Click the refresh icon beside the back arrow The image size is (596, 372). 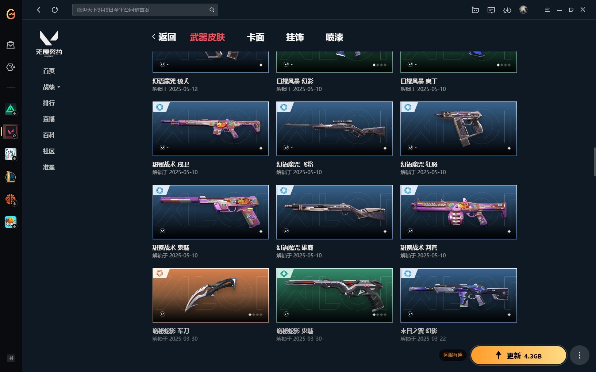pos(55,10)
